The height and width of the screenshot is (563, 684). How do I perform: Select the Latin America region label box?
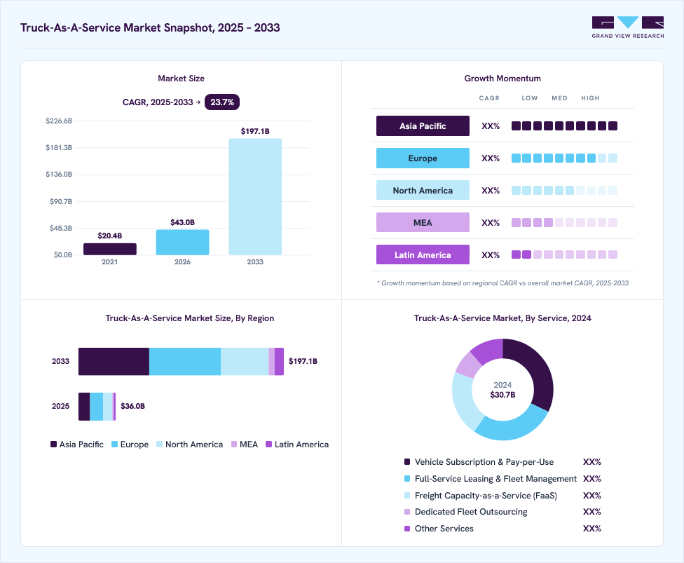click(423, 255)
